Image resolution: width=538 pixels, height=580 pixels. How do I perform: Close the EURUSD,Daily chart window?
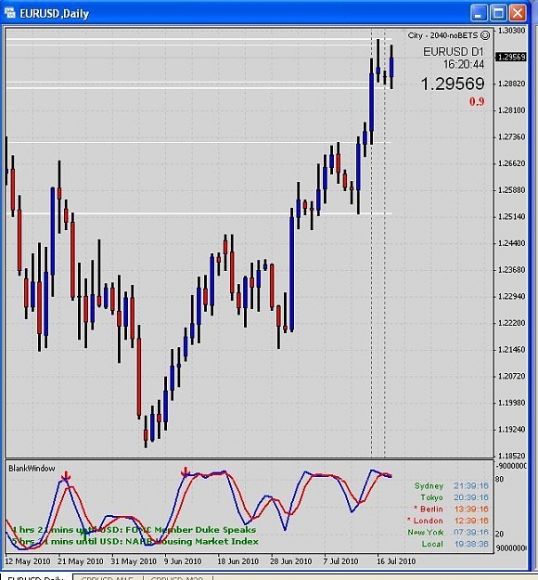tap(518, 13)
